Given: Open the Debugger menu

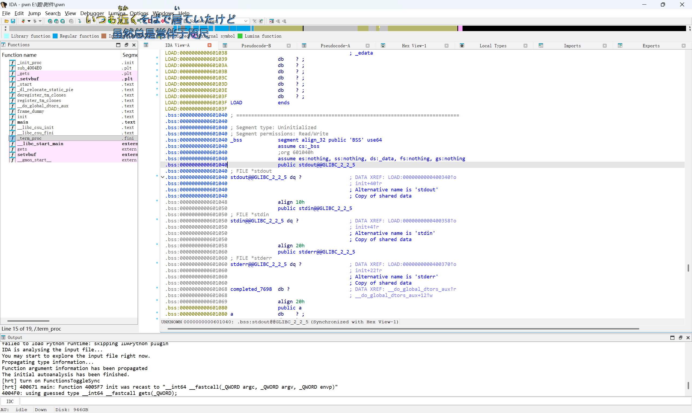Looking at the screenshot, I should tap(92, 13).
